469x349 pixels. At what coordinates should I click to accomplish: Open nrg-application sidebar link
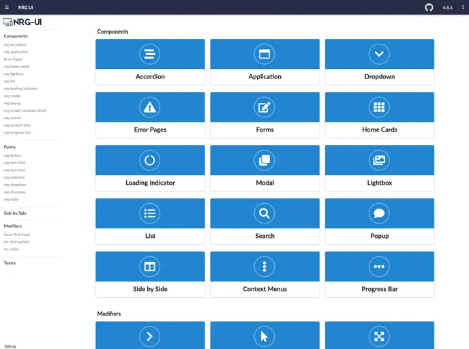point(16,52)
